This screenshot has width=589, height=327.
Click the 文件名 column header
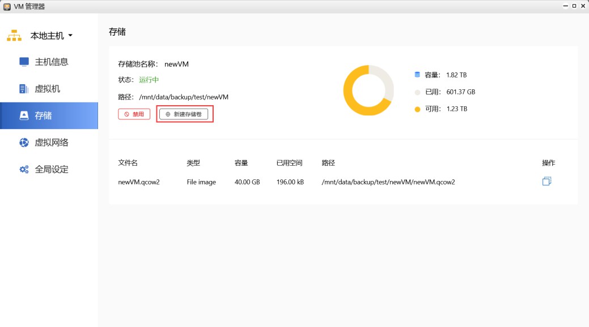128,163
